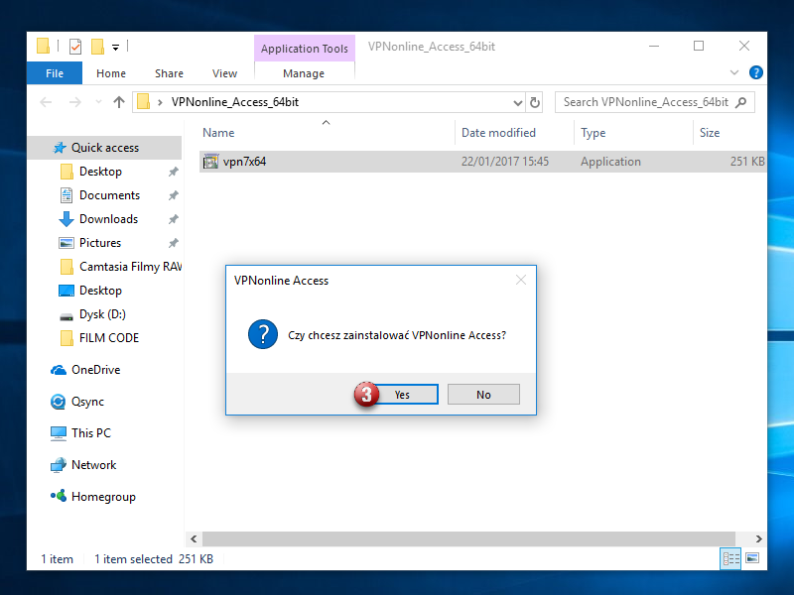
Task: Click the Up one level arrow
Action: click(x=119, y=102)
